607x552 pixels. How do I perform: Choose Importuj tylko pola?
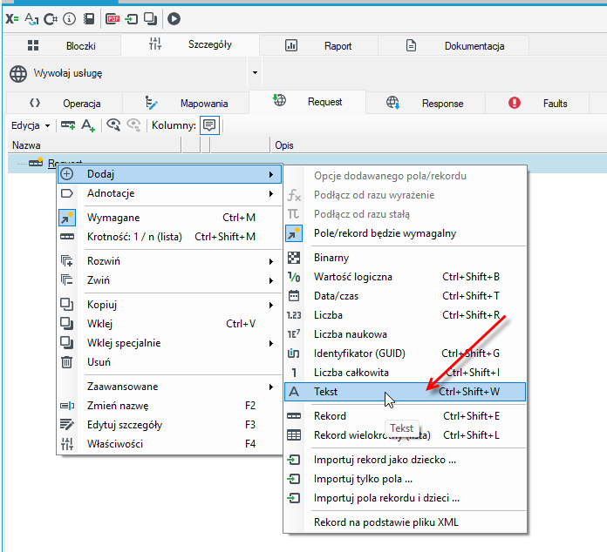(405, 479)
